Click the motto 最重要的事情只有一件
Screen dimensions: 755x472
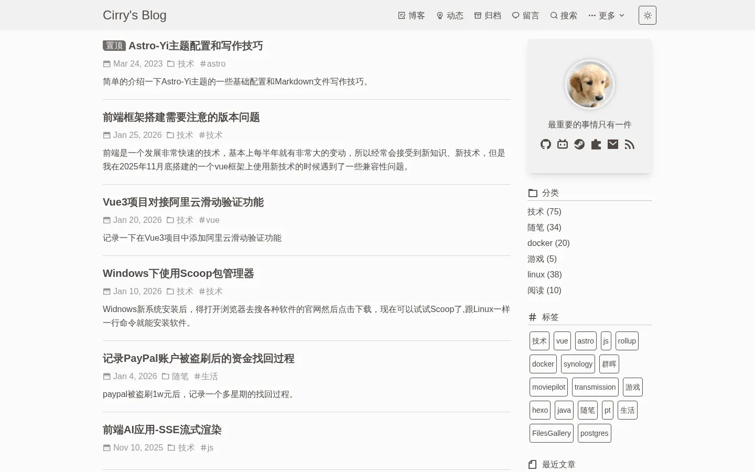590,124
